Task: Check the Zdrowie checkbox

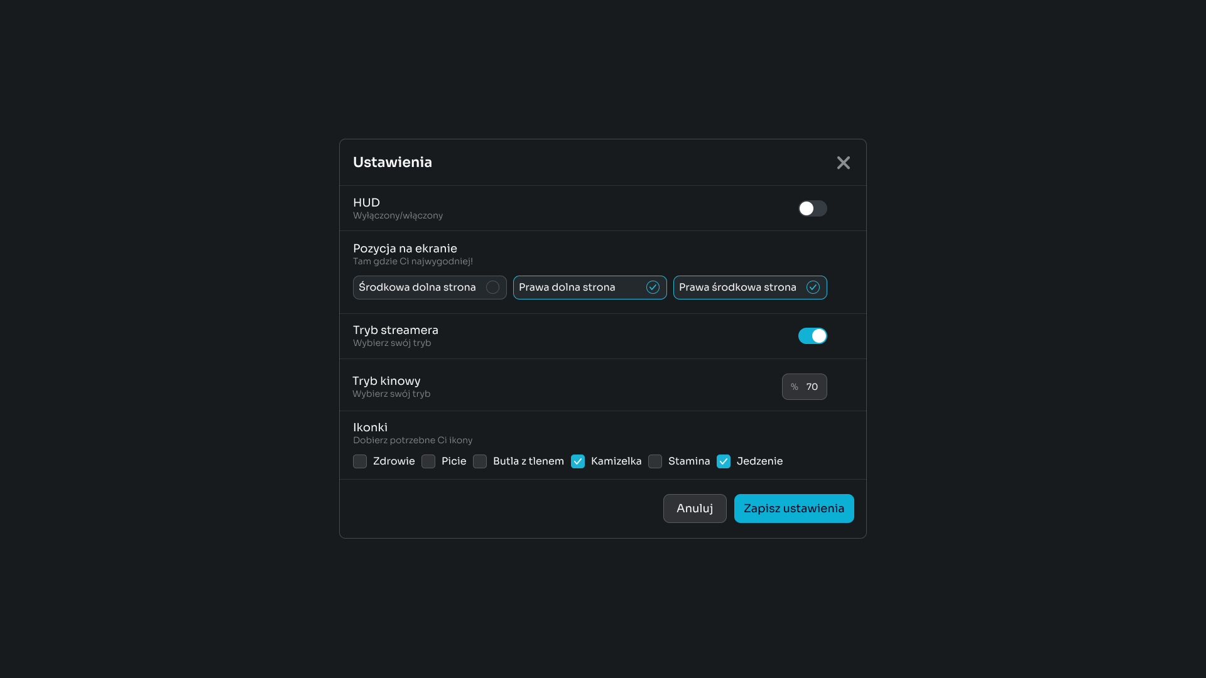Action: pos(360,461)
